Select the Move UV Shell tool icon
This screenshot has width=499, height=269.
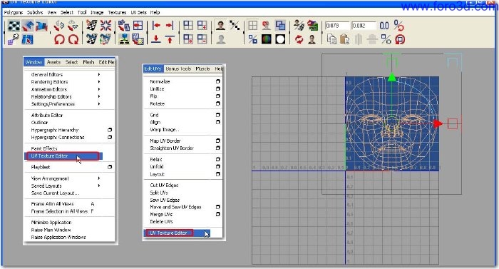pos(28,26)
